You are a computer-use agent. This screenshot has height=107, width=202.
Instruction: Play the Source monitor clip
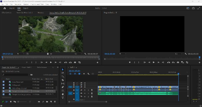[x=51, y=62]
